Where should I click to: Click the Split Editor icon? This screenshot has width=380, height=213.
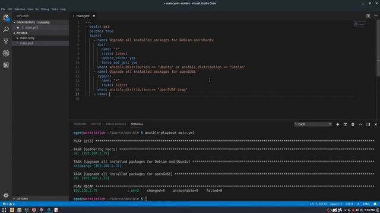368,16
